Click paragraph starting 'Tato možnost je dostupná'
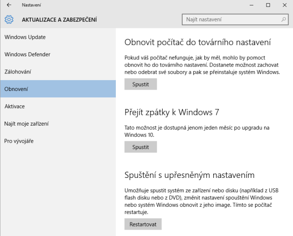293x236 pixels. (197, 131)
